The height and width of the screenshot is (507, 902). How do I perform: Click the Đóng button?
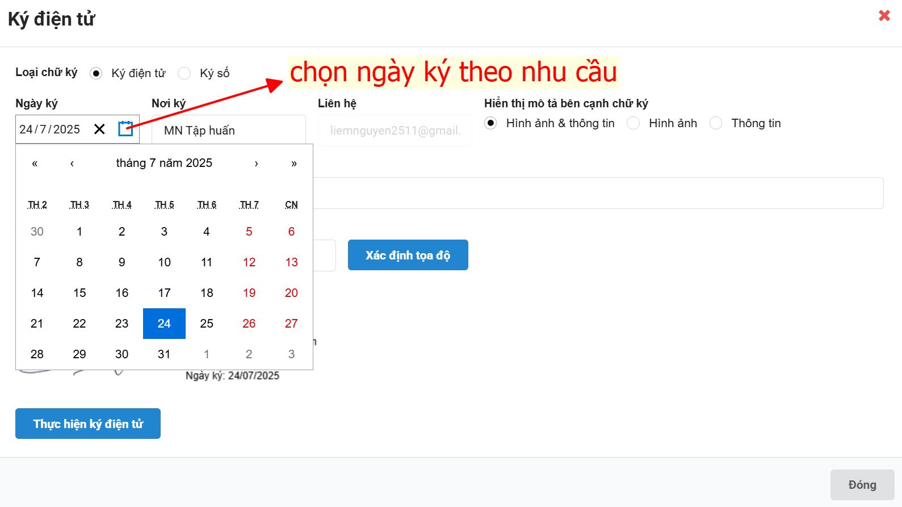click(x=862, y=484)
